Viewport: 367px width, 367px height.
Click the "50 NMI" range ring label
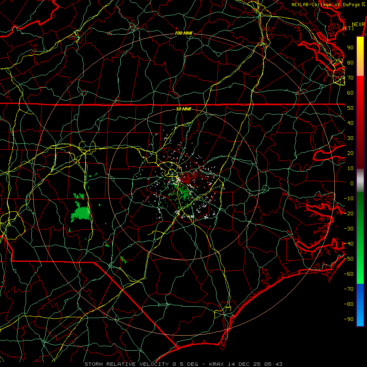pos(183,109)
